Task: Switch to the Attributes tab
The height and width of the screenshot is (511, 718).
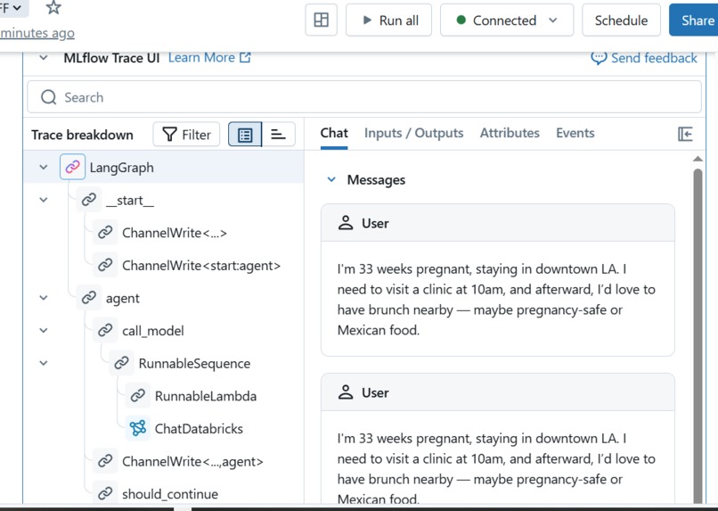Action: pos(510,133)
